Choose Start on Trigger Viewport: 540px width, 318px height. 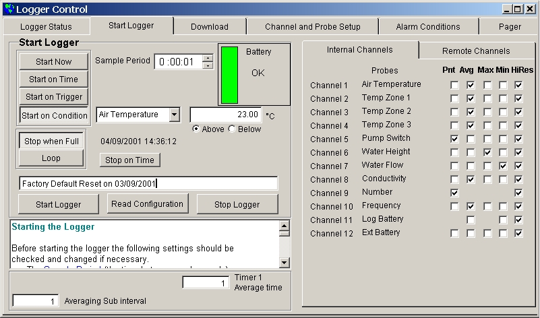pos(54,97)
